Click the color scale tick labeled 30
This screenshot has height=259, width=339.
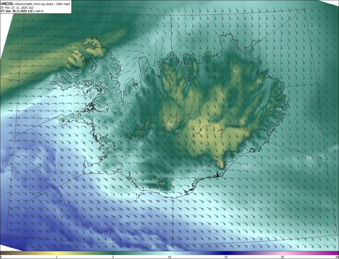pyautogui.click(x=282, y=257)
